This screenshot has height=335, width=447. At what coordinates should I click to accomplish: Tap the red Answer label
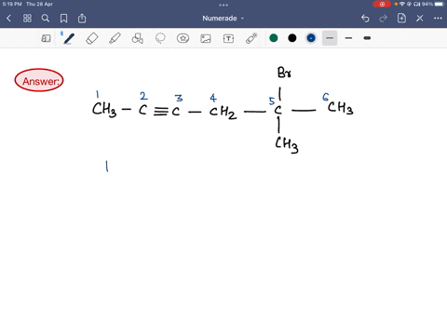(39, 80)
